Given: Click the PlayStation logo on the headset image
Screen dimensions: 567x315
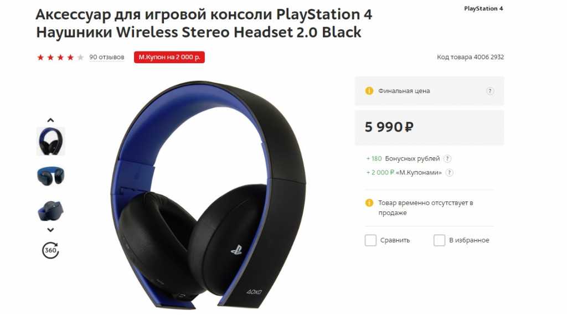Looking at the screenshot, I should [x=236, y=249].
